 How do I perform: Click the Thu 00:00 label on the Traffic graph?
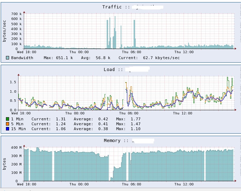click(79, 52)
